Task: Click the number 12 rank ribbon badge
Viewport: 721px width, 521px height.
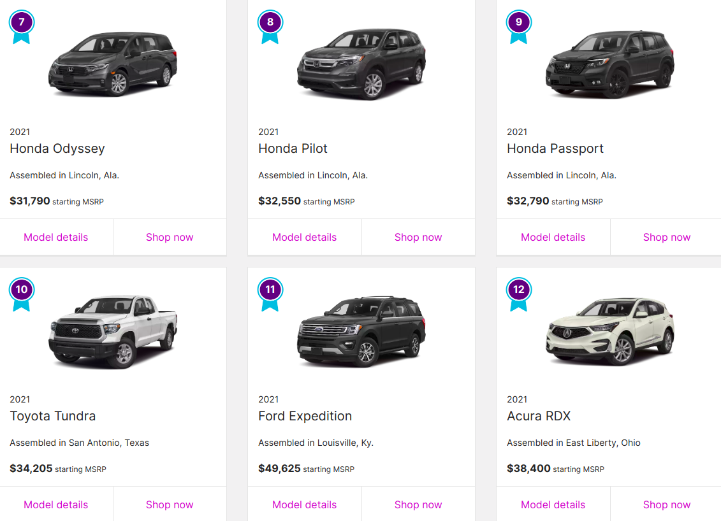Action: click(519, 292)
